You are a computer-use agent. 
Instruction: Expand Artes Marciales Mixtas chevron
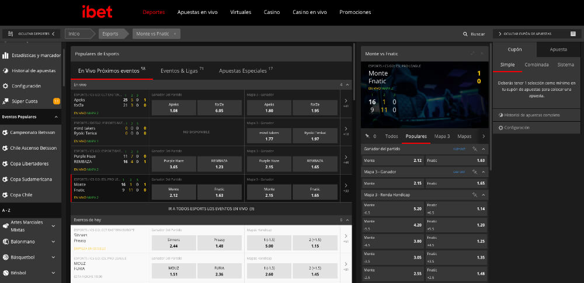[53, 226]
